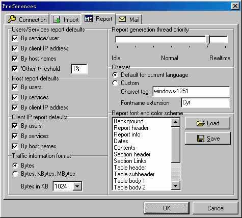Click the floppy disk icon on Save
The width and height of the screenshot is (242, 218).
tap(201, 139)
